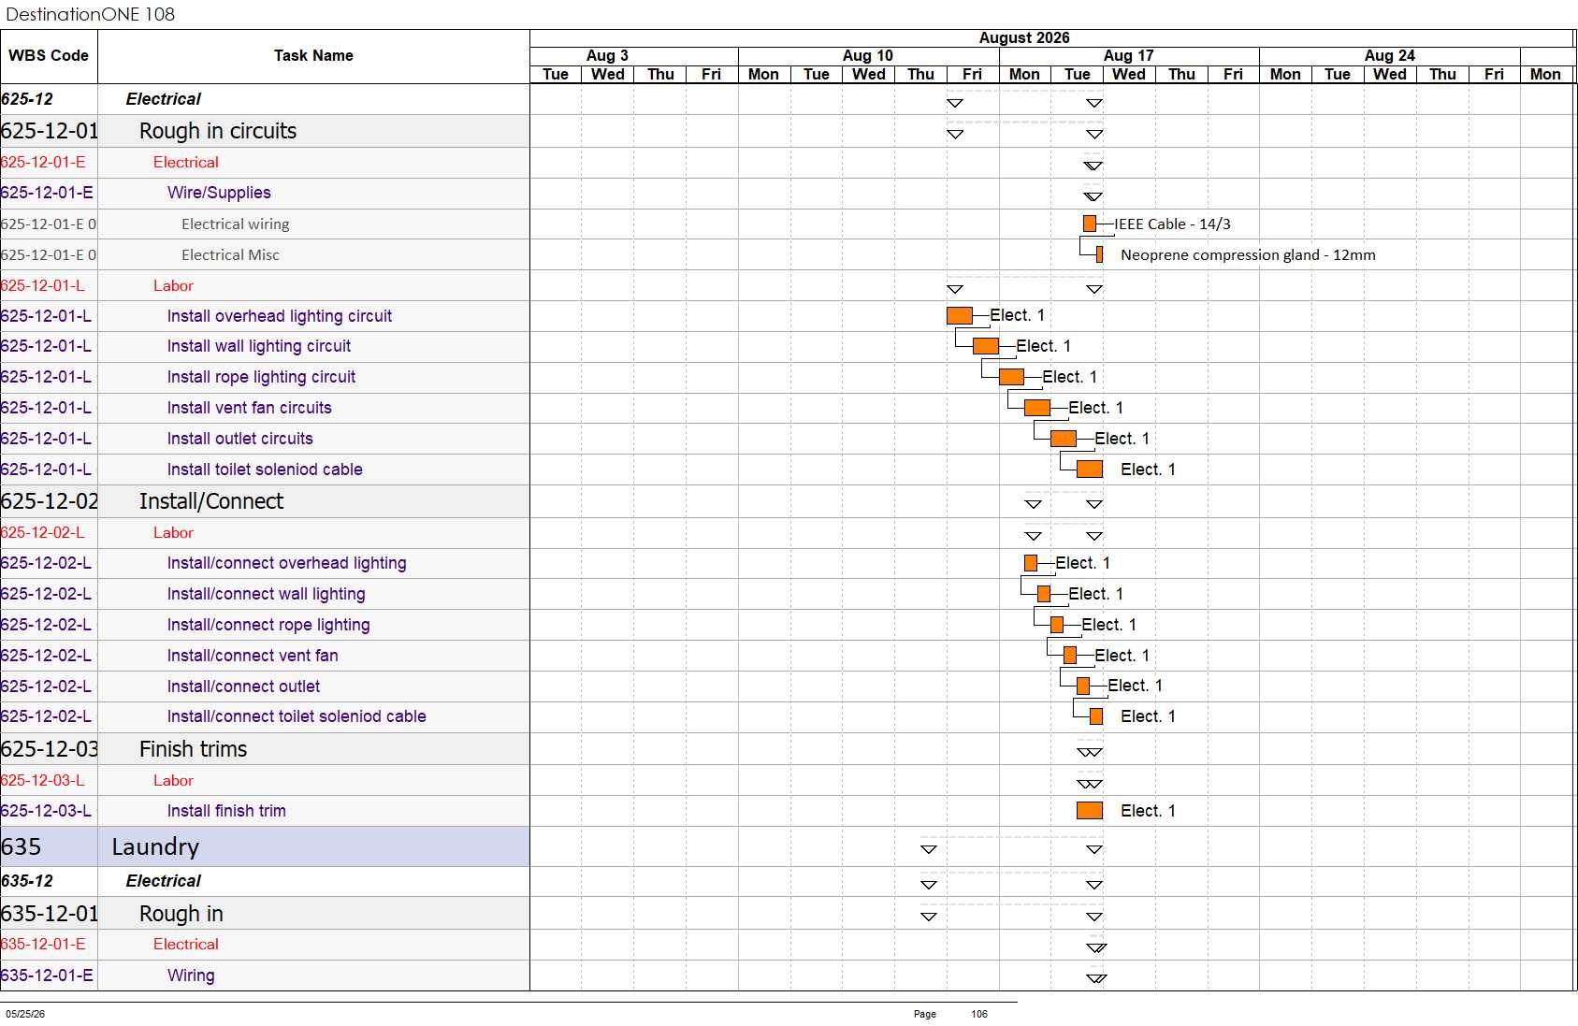Click the Install/connect outlet Gantt bar
This screenshot has width=1578, height=1026.
tap(1083, 686)
